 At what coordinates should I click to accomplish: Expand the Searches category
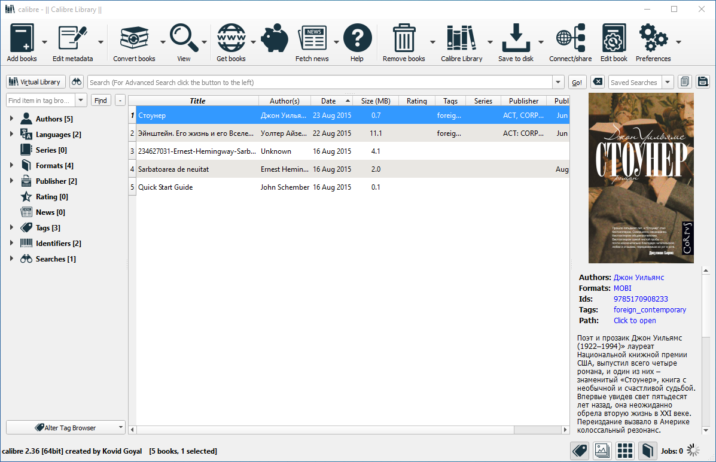pos(11,258)
